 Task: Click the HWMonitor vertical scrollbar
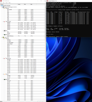[46, 53]
